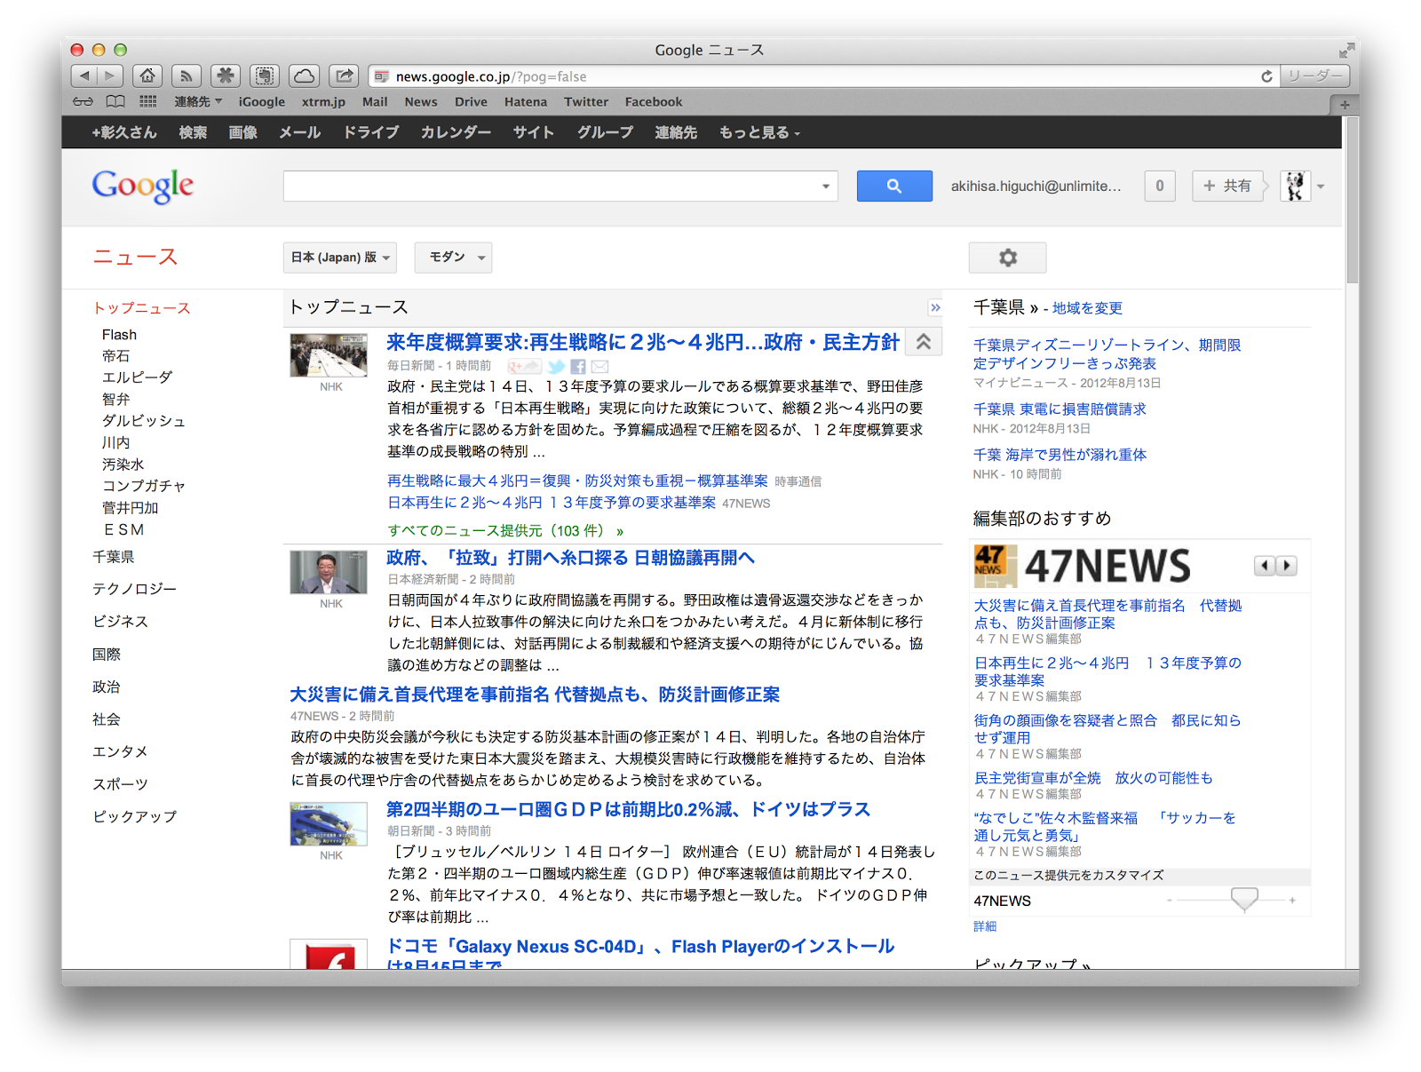Open the ユーロ圏GDP story thumbnail
Viewport: 1421px width, 1072px height.
tap(329, 824)
